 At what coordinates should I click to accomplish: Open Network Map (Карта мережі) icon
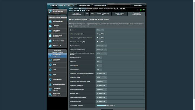click(x=50, y=21)
